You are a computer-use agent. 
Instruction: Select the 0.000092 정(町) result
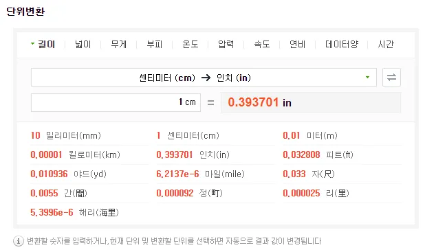point(189,193)
